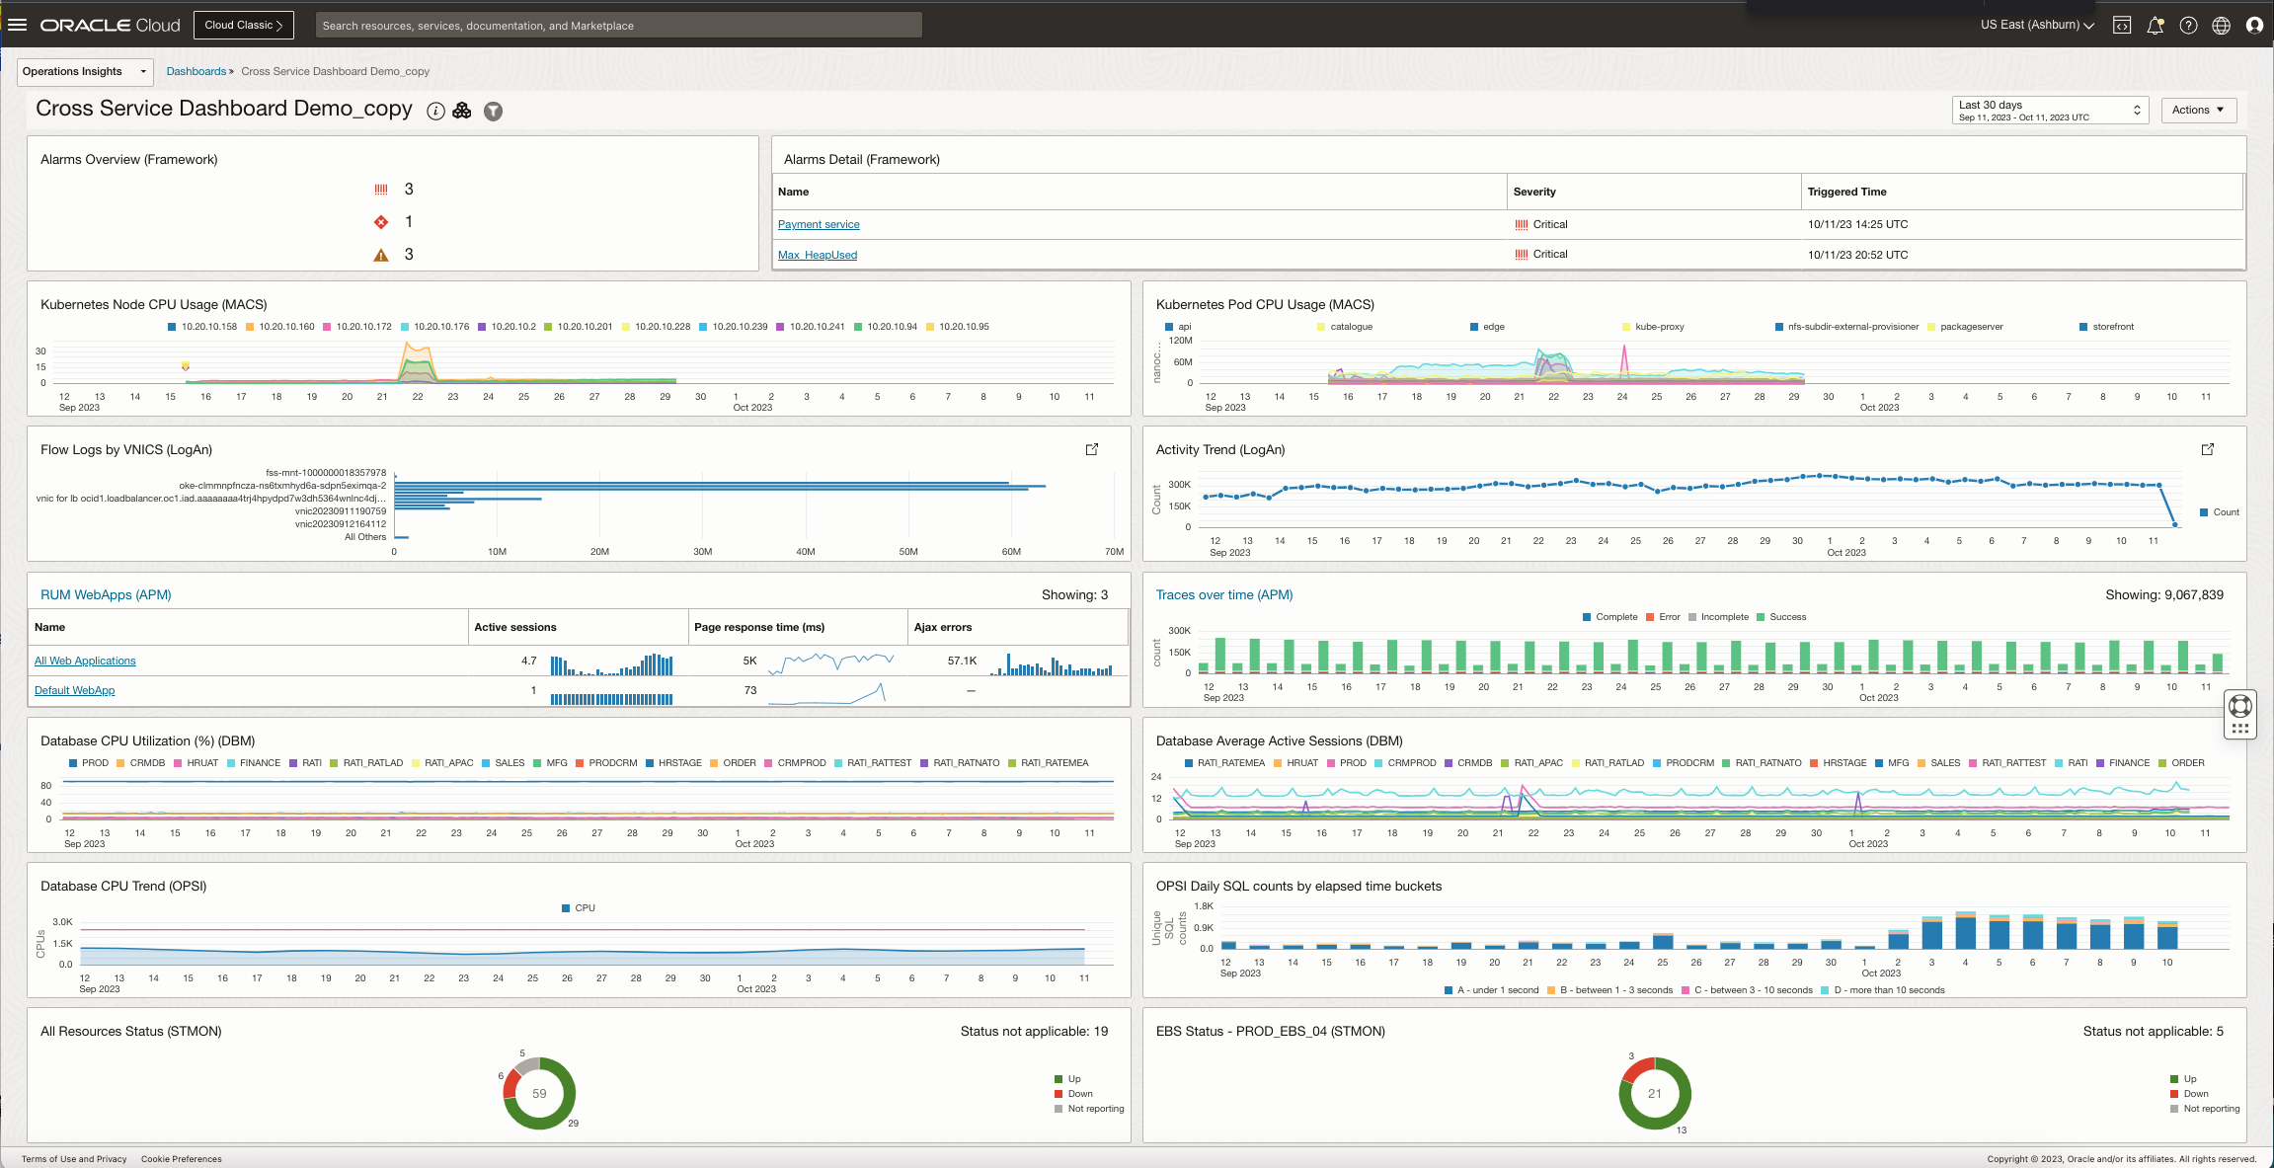Image resolution: width=2274 pixels, height=1168 pixels.
Task: Open Flow Logs widget in Log Explorer
Action: click(1092, 449)
